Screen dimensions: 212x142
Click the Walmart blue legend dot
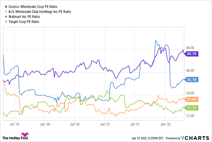[4, 17]
